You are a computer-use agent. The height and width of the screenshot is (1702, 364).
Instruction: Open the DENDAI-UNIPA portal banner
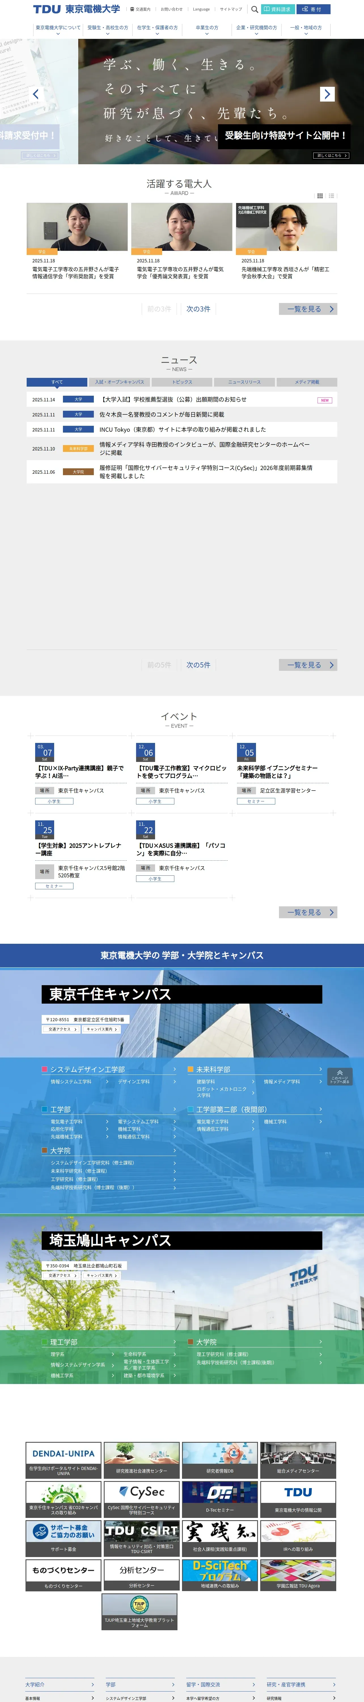tap(64, 1460)
